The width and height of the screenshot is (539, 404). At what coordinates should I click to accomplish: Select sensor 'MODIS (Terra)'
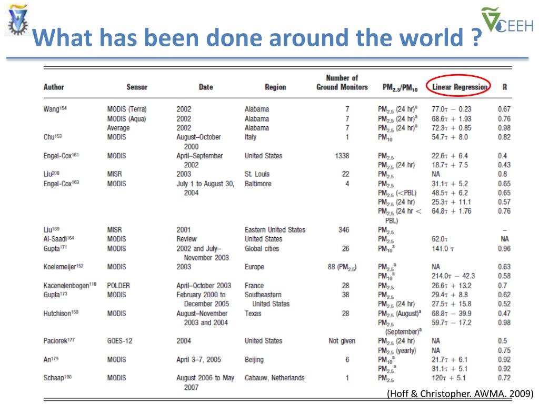coord(127,109)
